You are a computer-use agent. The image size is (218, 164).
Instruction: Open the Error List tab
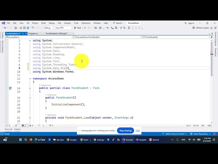[x=9, y=129]
